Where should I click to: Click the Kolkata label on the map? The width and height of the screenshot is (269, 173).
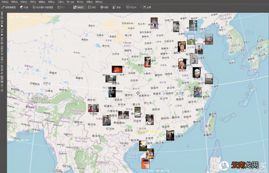(x=26, y=124)
